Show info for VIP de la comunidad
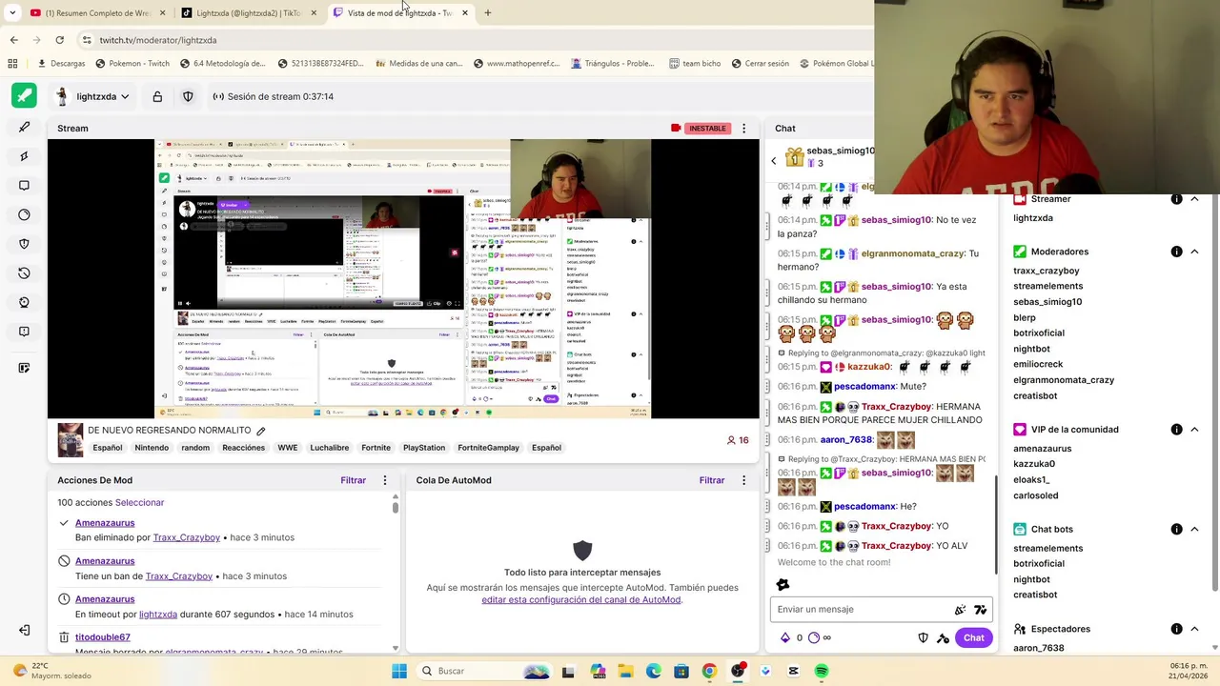This screenshot has height=686, width=1220. pyautogui.click(x=1176, y=430)
